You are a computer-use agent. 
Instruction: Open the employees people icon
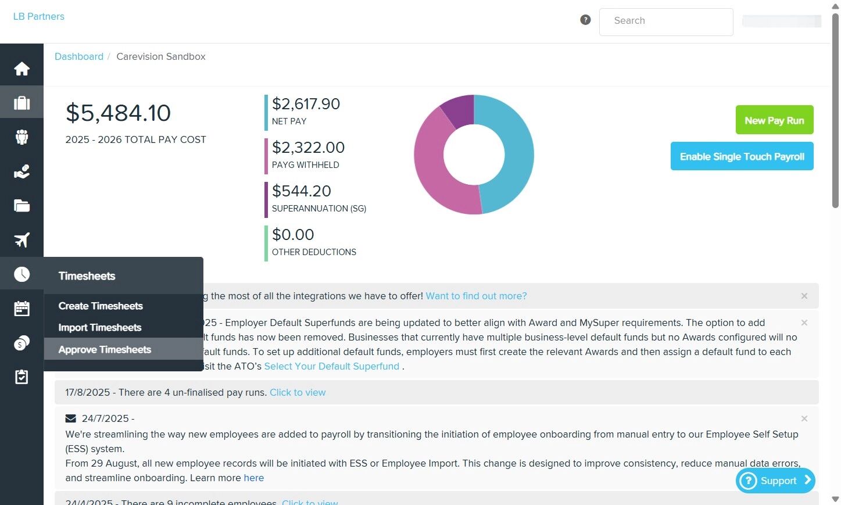[x=22, y=137]
